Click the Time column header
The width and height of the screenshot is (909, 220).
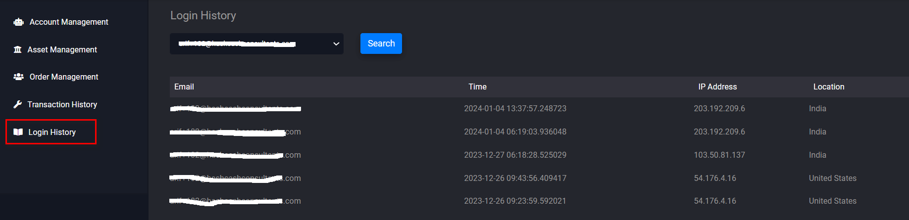[x=477, y=87]
